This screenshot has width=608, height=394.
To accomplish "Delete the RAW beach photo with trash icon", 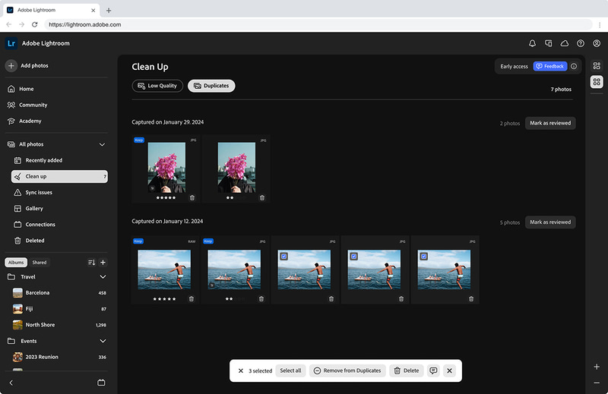I will click(x=192, y=299).
